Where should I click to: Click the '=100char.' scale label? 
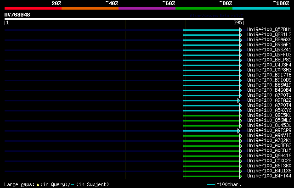[229, 184]
